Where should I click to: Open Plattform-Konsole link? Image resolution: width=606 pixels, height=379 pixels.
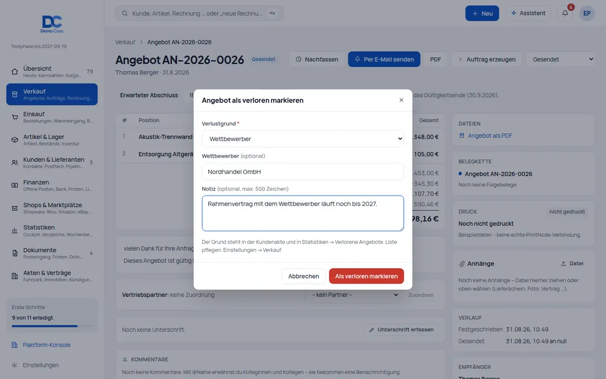46,345
